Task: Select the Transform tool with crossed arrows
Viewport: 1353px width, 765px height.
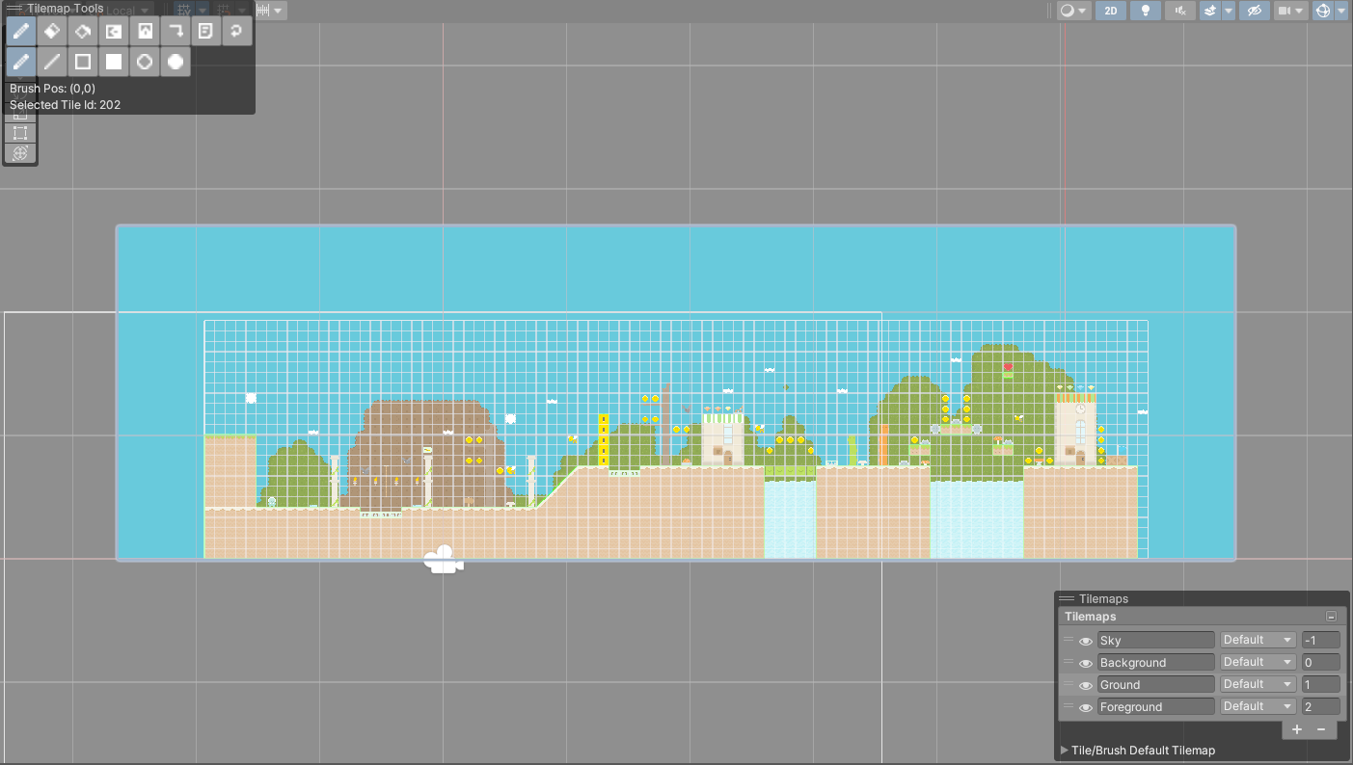Action: [20, 153]
